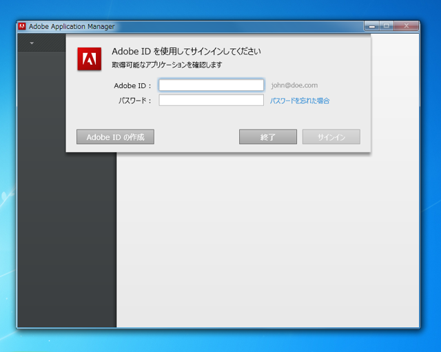
Task: Click the Adobe ID input field
Action: coord(212,85)
